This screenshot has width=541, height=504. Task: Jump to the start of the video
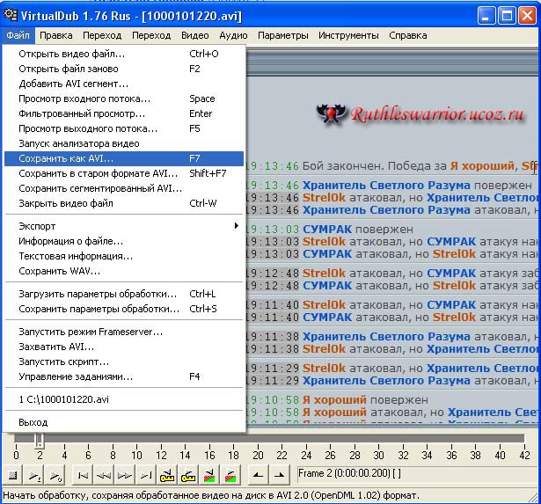pos(83,476)
